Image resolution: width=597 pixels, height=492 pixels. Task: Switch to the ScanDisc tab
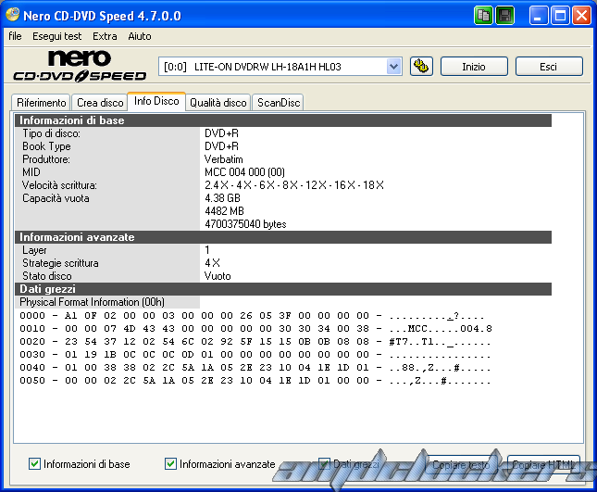pyautogui.click(x=278, y=103)
